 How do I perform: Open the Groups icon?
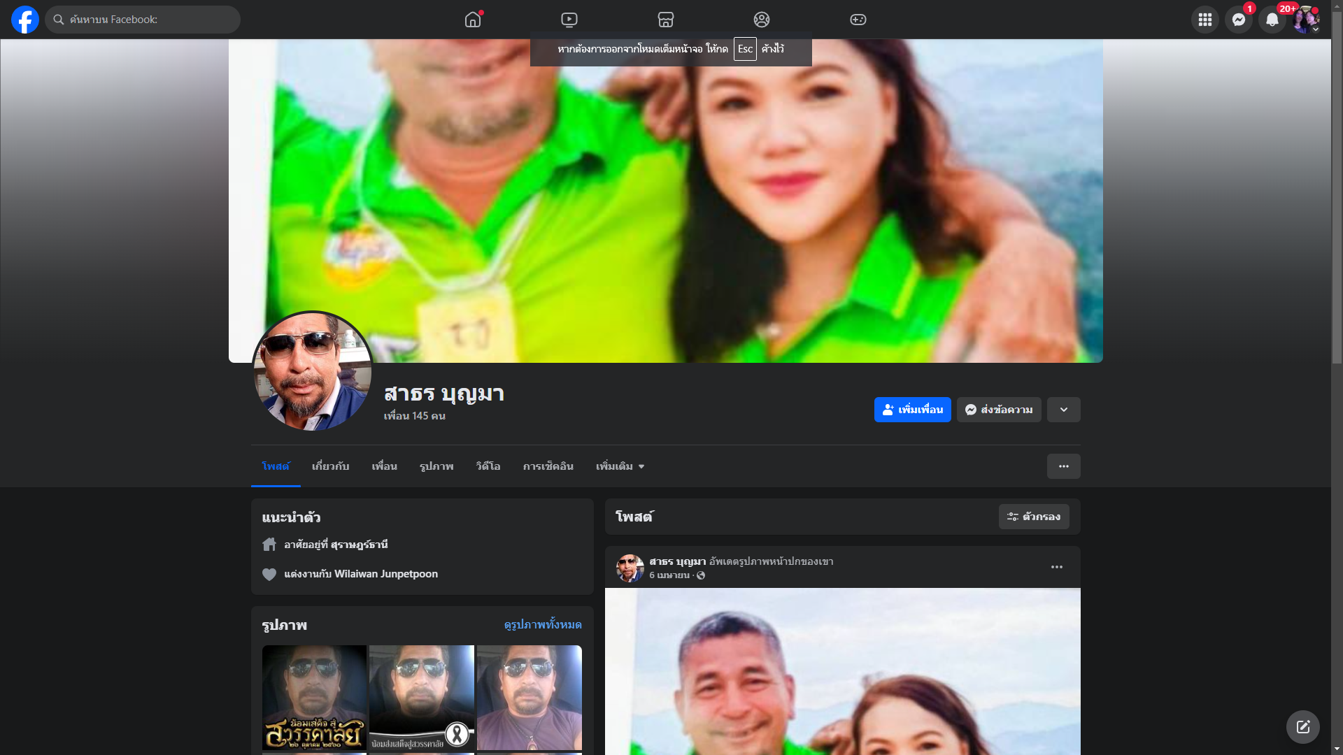click(x=762, y=20)
